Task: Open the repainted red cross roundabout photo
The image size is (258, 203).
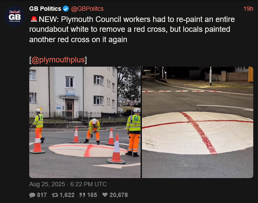Action: (197, 122)
